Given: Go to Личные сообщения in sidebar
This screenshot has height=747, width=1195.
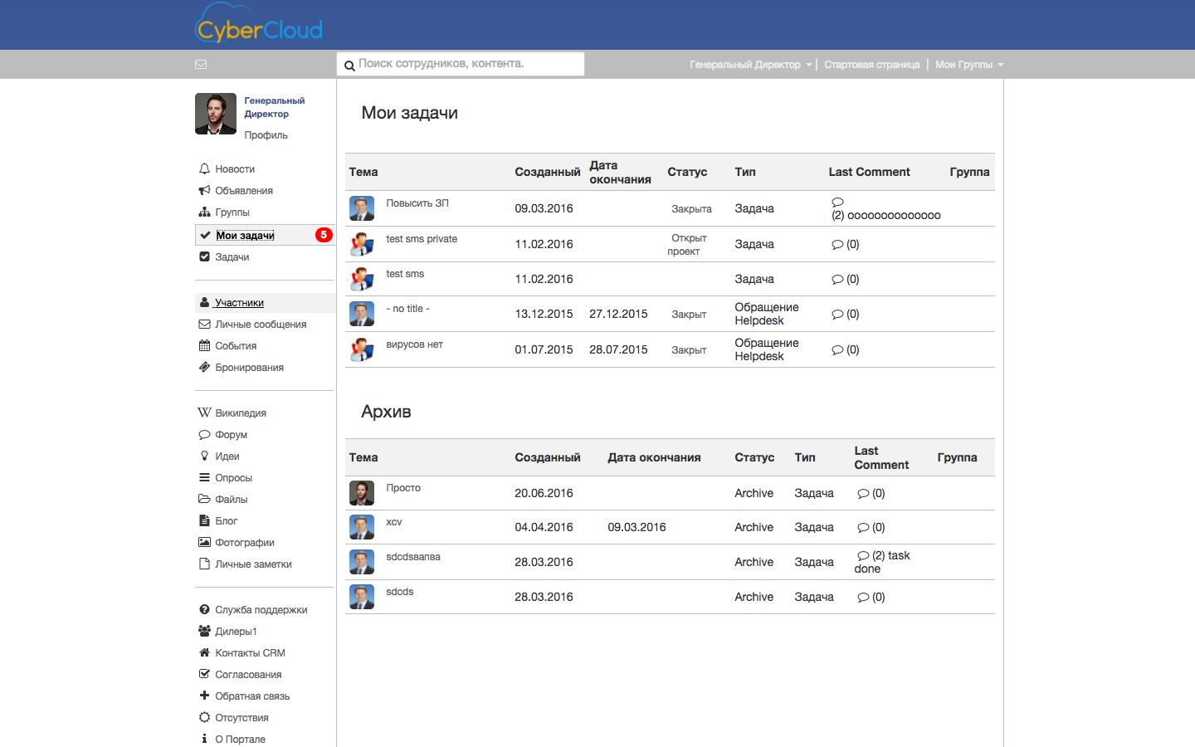Looking at the screenshot, I should point(261,325).
